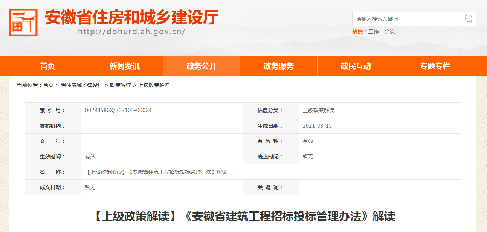This screenshot has height=232, width=487.
Task: Open the 首页 navigation menu
Action: 47,66
